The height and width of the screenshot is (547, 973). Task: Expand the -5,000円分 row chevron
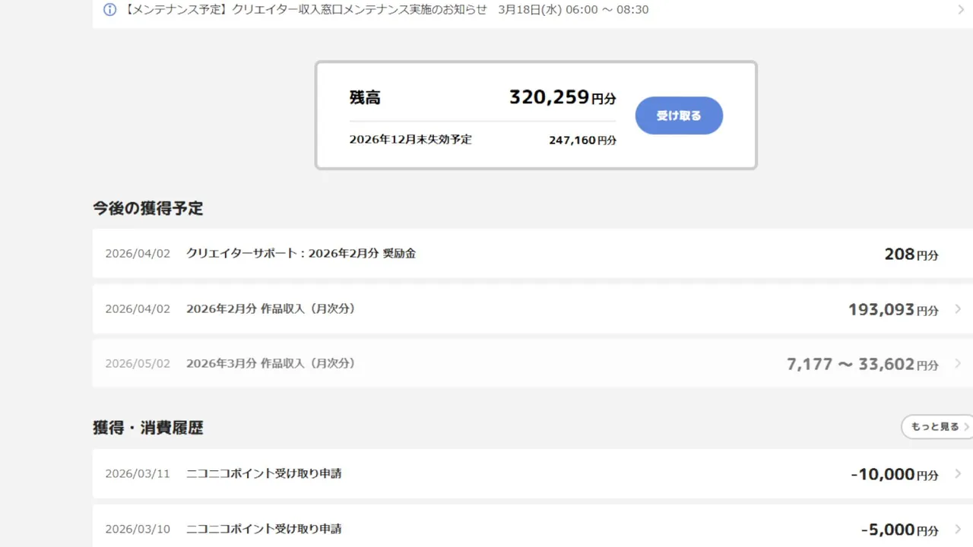pos(958,529)
